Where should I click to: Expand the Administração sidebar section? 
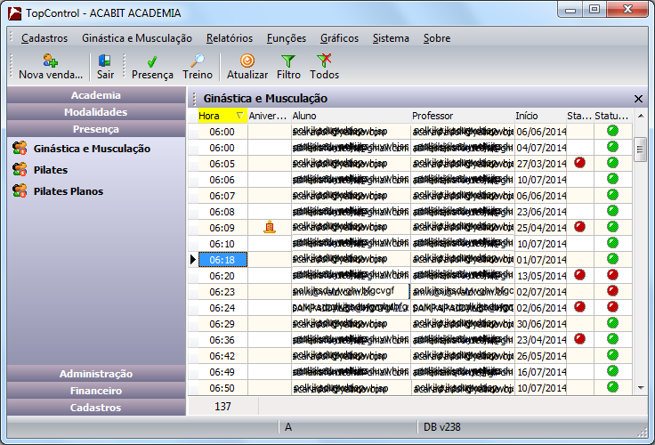pos(96,374)
